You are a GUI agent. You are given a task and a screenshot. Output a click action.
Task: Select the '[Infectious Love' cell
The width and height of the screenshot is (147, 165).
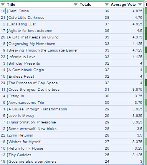click(x=43, y=57)
